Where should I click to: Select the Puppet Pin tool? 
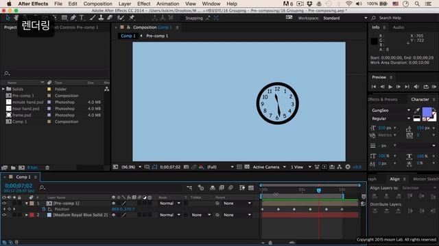(x=132, y=18)
